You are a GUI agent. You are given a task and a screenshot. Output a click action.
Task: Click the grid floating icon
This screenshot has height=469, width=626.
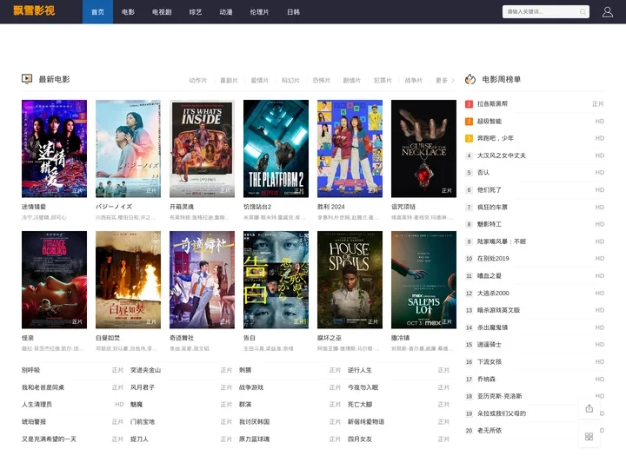(x=589, y=437)
